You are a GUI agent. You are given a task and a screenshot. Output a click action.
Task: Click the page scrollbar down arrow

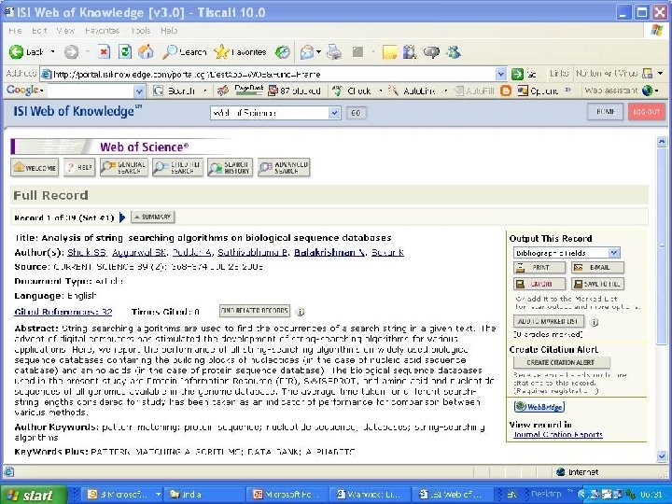(x=662, y=456)
